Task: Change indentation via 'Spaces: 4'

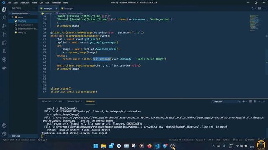Action: (201, 140)
